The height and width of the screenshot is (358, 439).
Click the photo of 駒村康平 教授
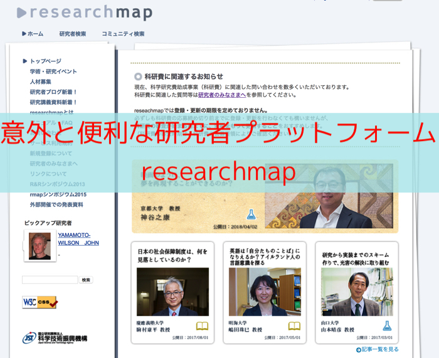172,292
